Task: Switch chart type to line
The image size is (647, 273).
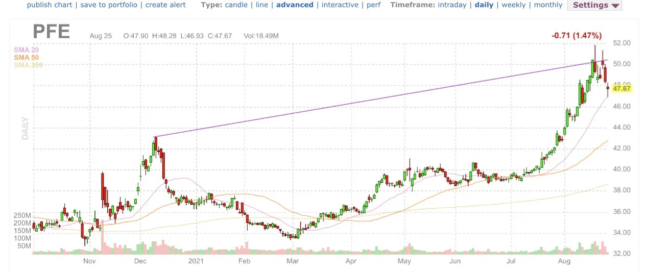Action: click(x=262, y=5)
